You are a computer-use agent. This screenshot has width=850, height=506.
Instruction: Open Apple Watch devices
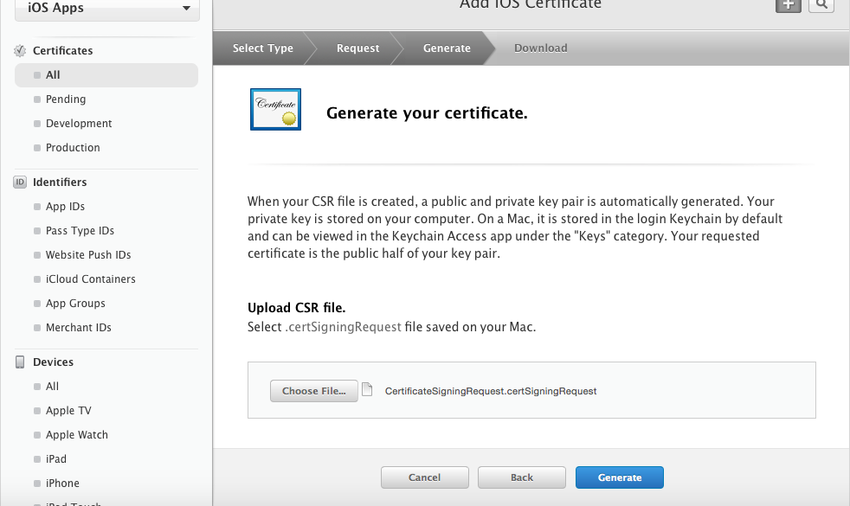point(77,434)
